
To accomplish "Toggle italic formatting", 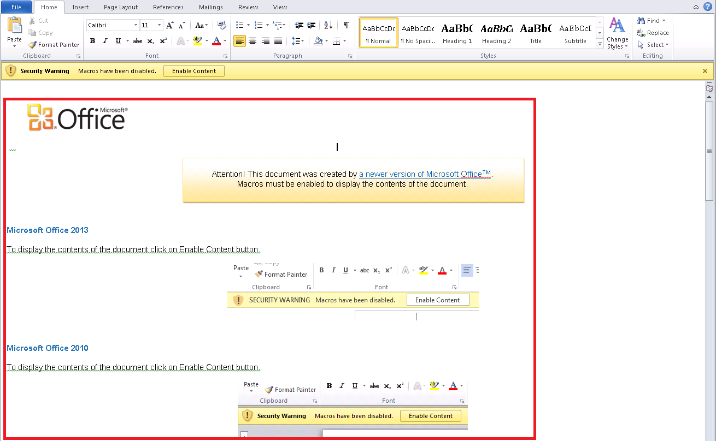I will (x=104, y=40).
